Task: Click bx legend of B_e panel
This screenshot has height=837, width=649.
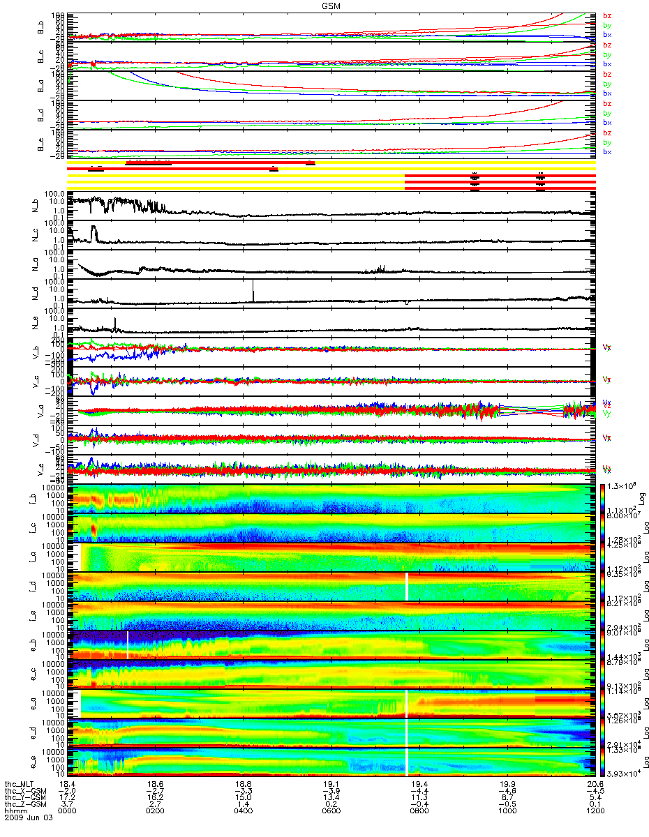Action: (607, 151)
